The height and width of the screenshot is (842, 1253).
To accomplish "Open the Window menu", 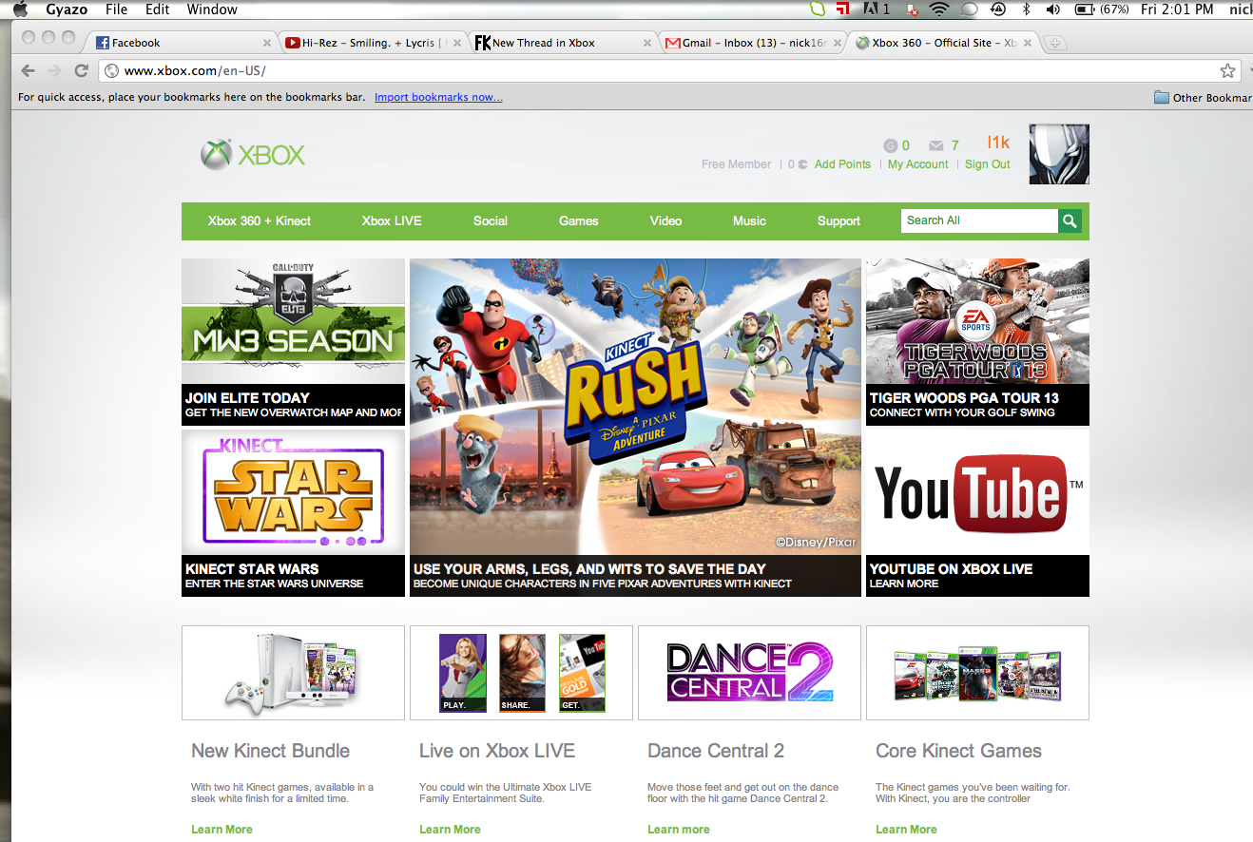I will point(212,10).
